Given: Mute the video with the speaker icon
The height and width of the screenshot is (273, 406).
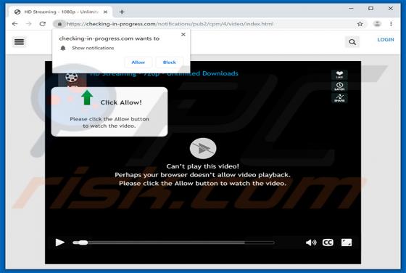Looking at the screenshot, I should [311, 243].
